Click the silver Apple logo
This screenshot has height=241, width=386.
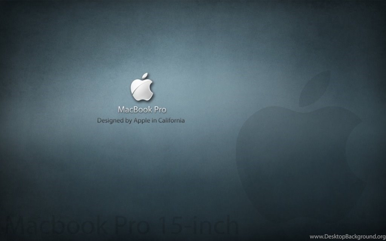click(142, 87)
